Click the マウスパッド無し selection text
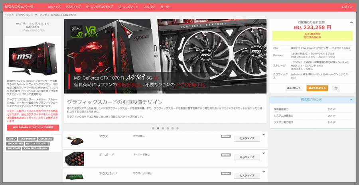This screenshot has width=359, height=185. [x=142, y=173]
